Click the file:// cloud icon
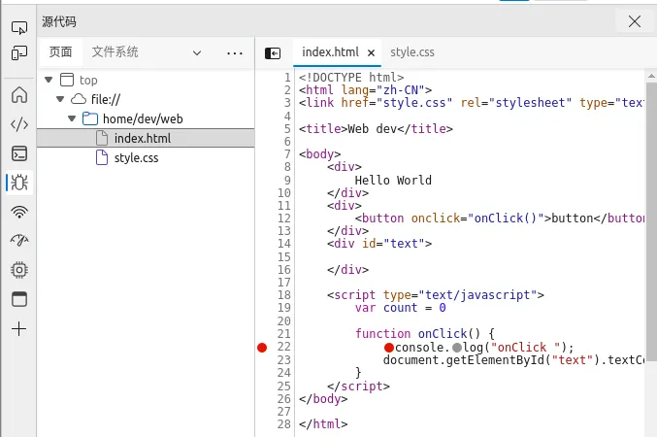Viewport: 657px width, 437px height. [x=79, y=99]
